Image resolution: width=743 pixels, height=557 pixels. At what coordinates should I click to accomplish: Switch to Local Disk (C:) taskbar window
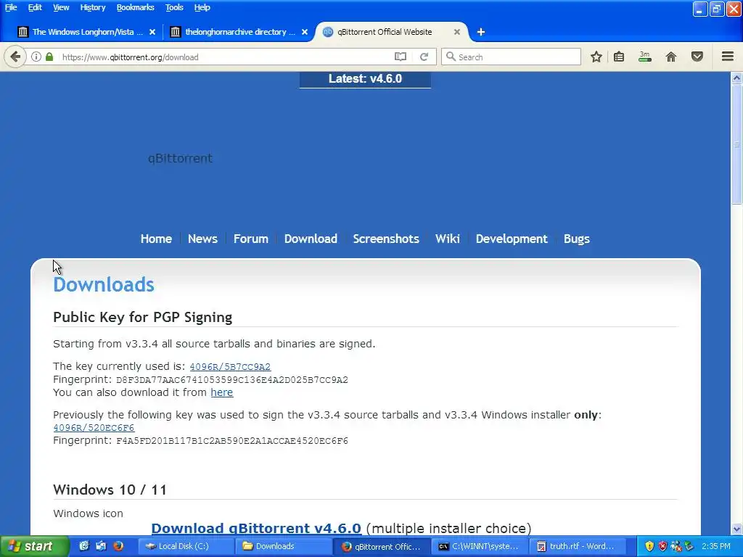point(186,546)
